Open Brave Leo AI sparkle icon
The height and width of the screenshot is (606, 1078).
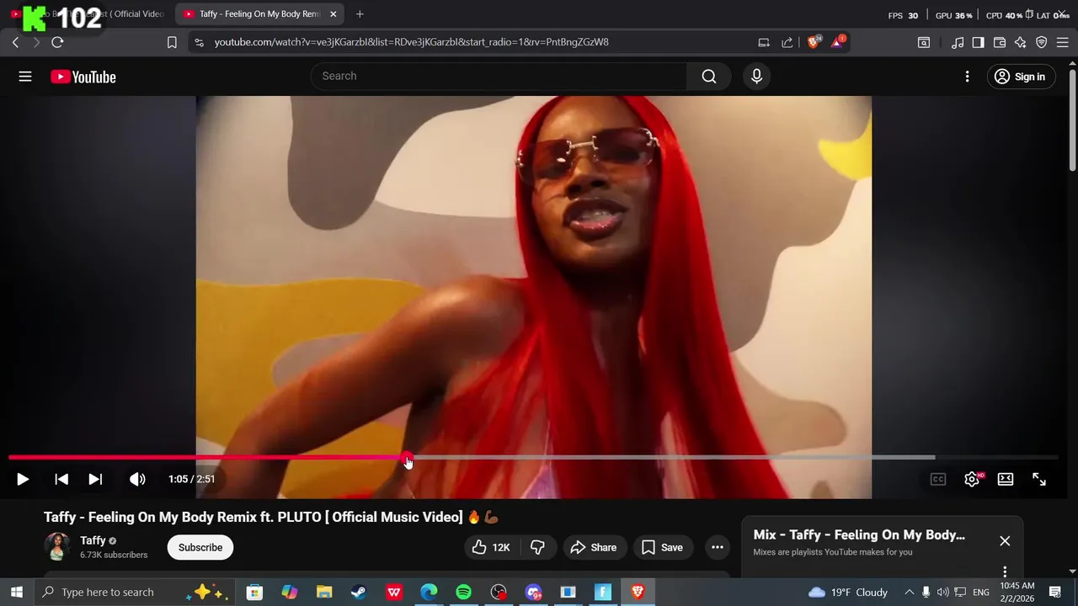click(1020, 42)
